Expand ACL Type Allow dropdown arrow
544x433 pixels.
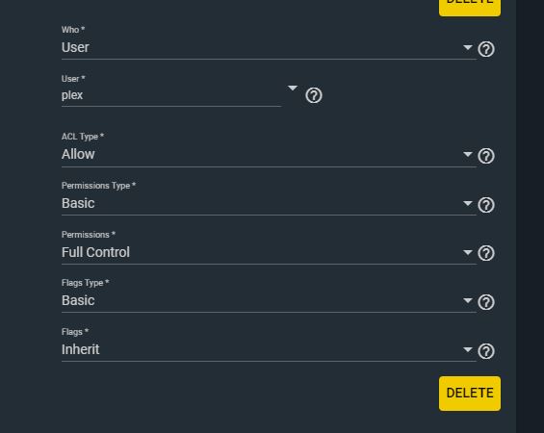468,154
